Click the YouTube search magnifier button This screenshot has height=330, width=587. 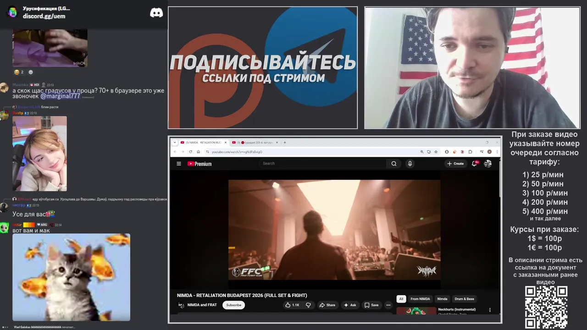pos(394,164)
